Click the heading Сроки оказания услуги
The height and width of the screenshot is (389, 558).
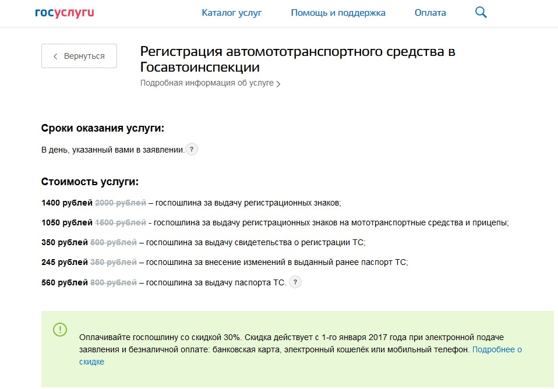pos(103,128)
